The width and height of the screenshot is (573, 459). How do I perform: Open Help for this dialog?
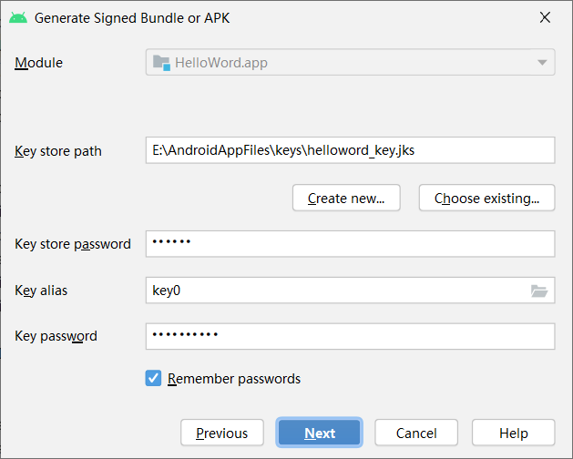[513, 433]
